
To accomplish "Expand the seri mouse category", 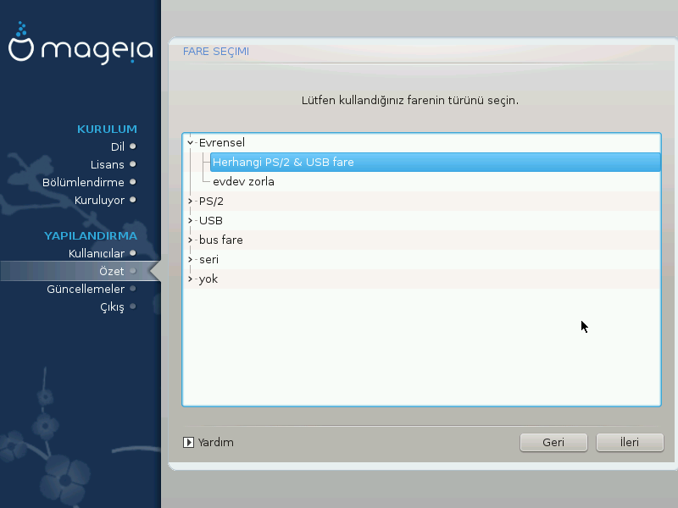I will [191, 260].
